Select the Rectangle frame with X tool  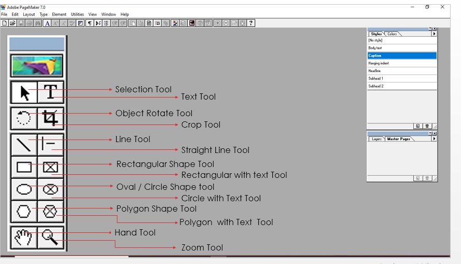pyautogui.click(x=51, y=167)
